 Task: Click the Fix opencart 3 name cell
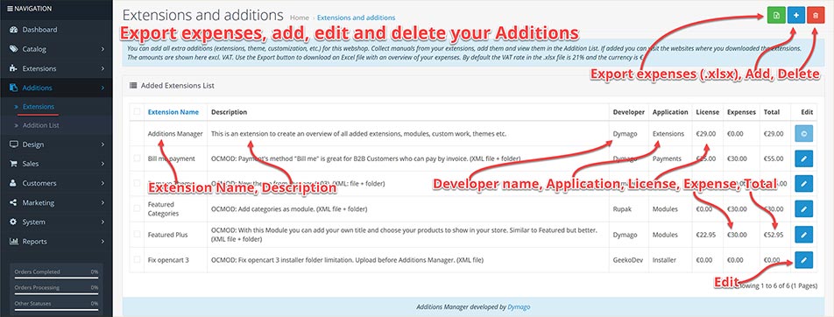tap(175, 260)
